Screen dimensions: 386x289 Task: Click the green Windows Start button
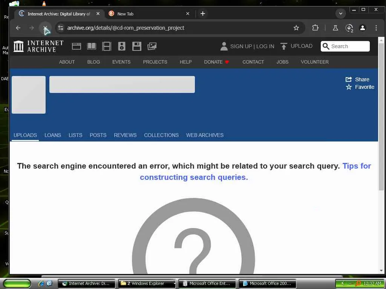tap(17, 283)
